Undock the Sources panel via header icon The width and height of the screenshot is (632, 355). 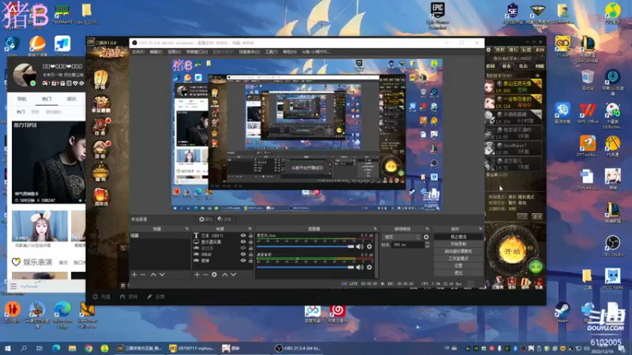(250, 229)
